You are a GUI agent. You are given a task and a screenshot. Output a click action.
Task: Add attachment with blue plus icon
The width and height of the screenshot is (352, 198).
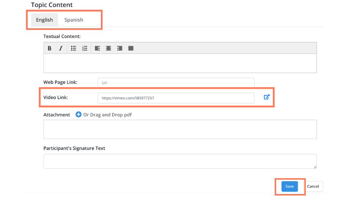78,114
